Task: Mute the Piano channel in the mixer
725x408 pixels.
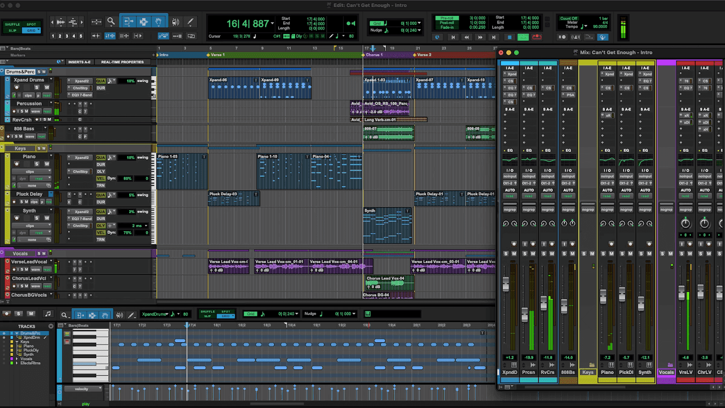Action: click(x=611, y=254)
